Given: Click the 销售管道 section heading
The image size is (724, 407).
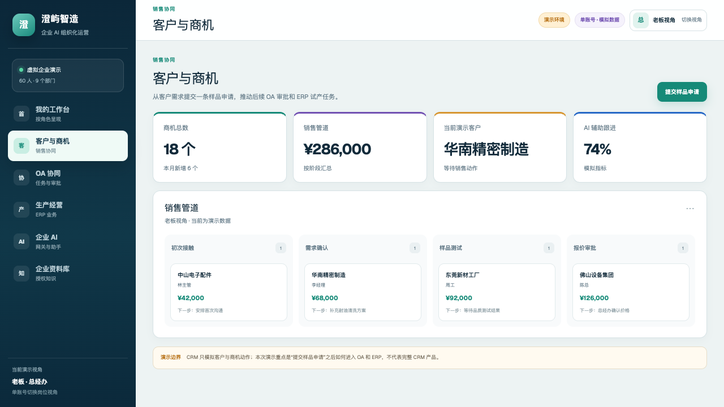Looking at the screenshot, I should (x=182, y=208).
